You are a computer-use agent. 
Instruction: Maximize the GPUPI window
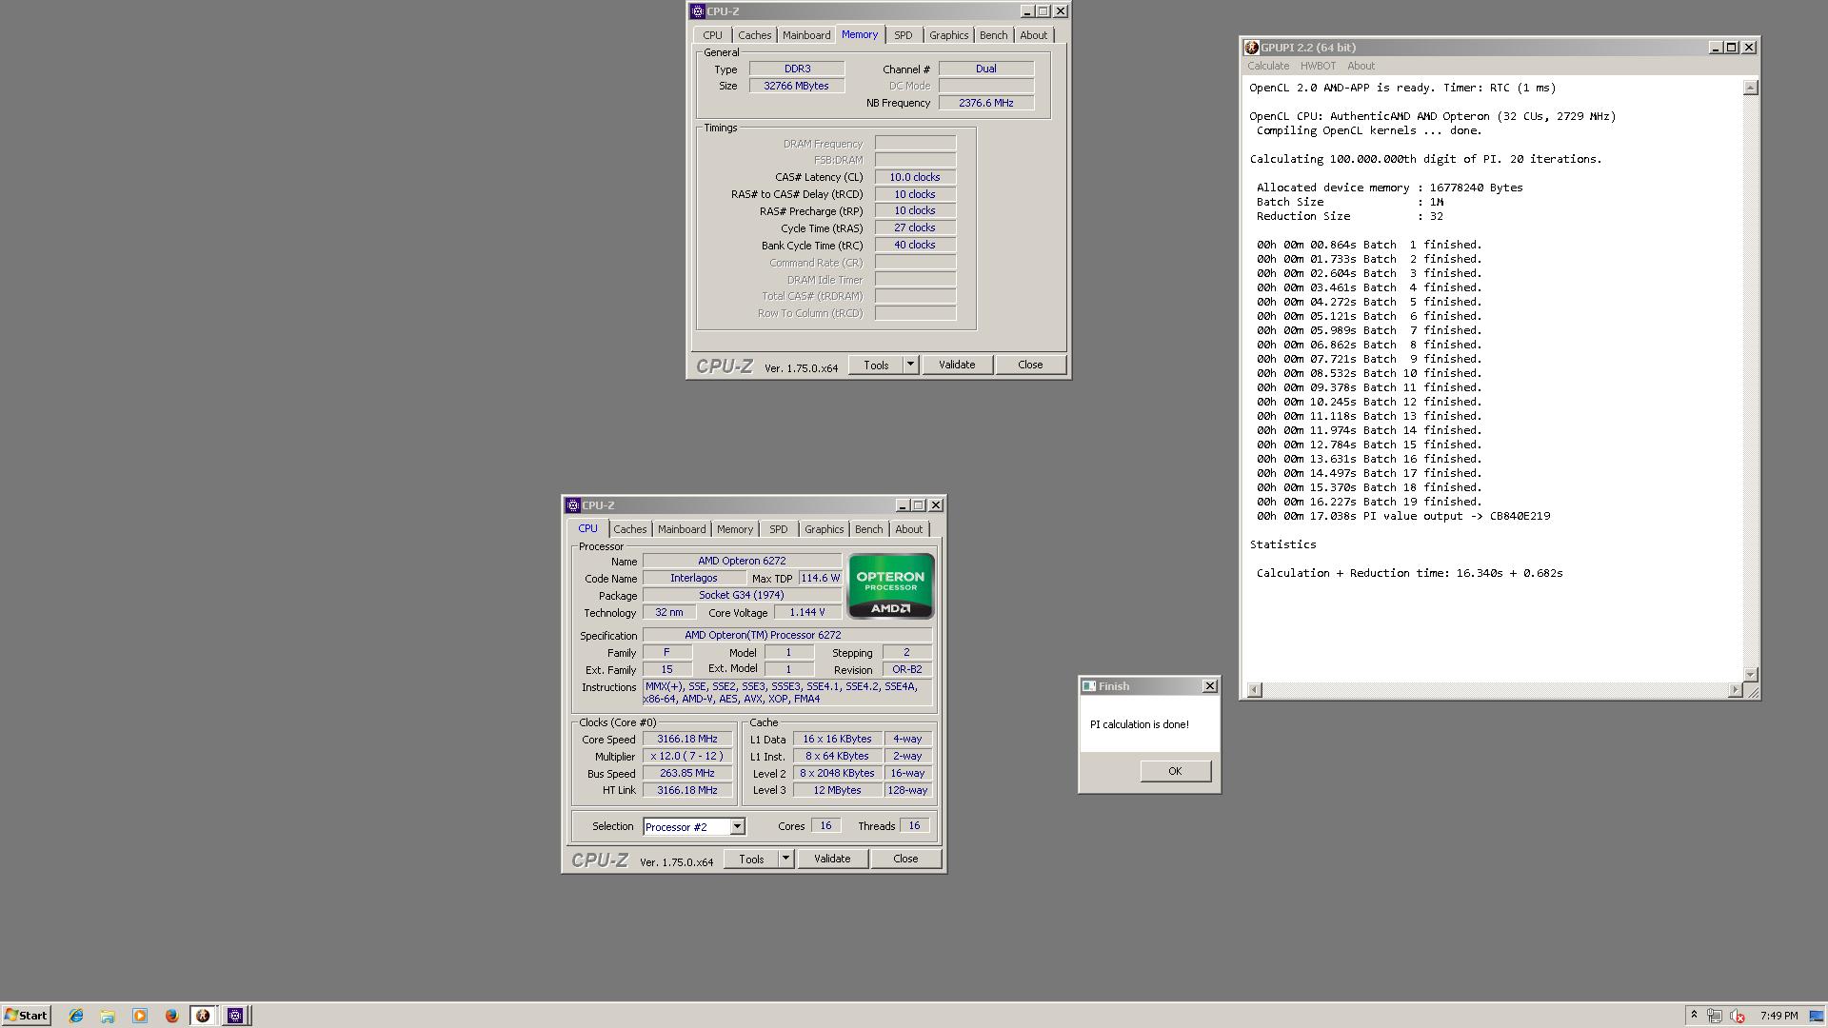[x=1732, y=48]
